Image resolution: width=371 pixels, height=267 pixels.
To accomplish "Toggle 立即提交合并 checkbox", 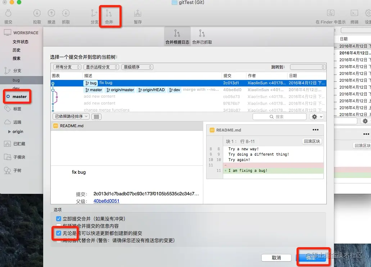I will tap(58, 219).
